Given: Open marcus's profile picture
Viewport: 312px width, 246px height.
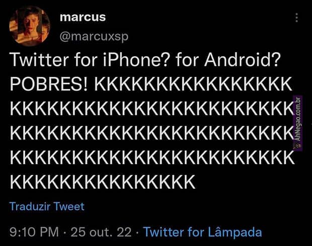Looking at the screenshot, I should point(30,26).
